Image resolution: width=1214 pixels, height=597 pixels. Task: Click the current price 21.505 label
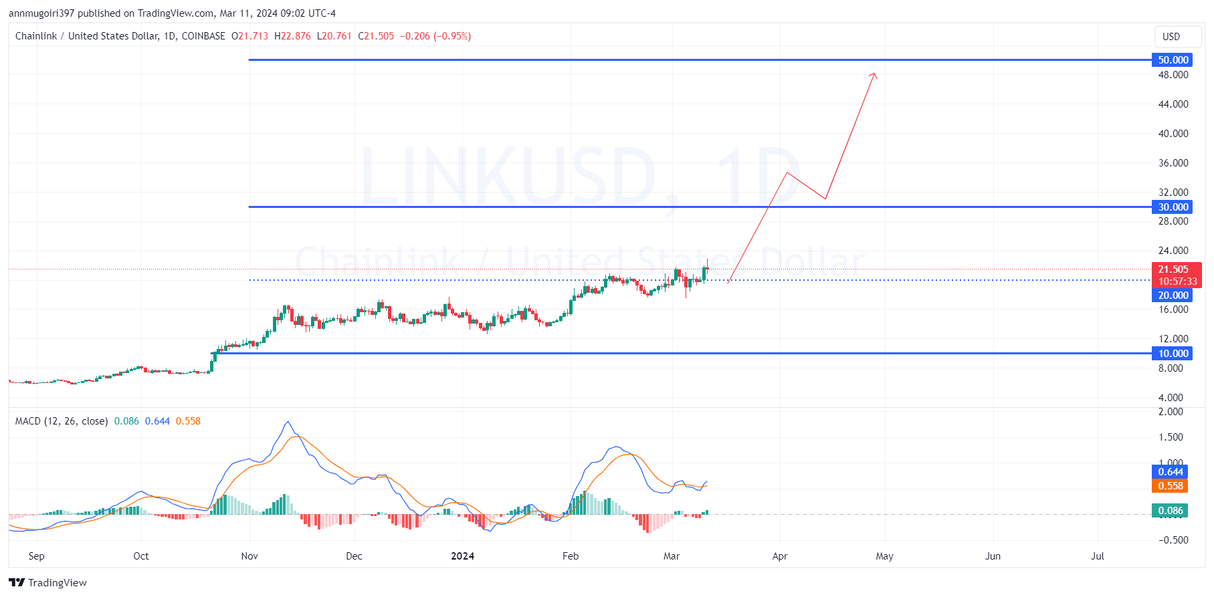(1173, 269)
